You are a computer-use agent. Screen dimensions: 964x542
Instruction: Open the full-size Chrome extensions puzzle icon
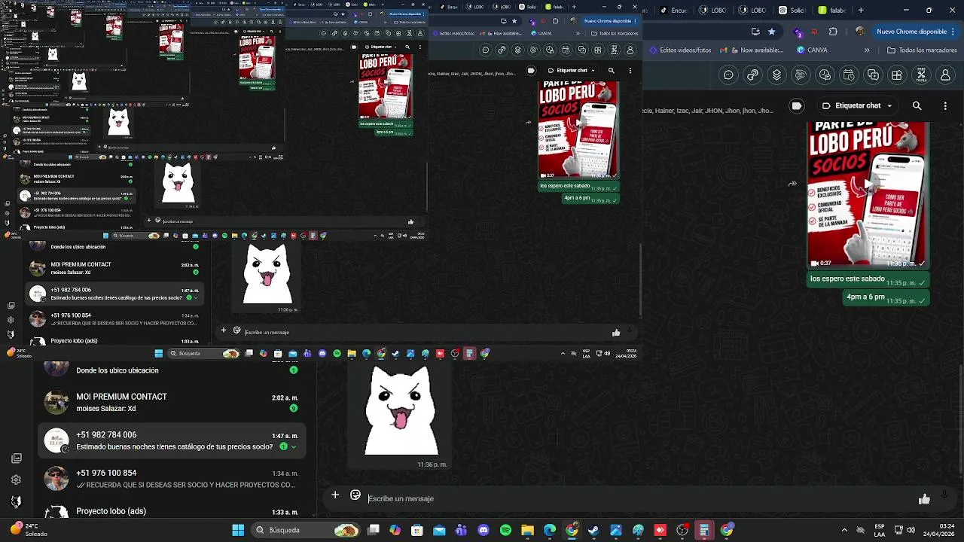pyautogui.click(x=833, y=32)
